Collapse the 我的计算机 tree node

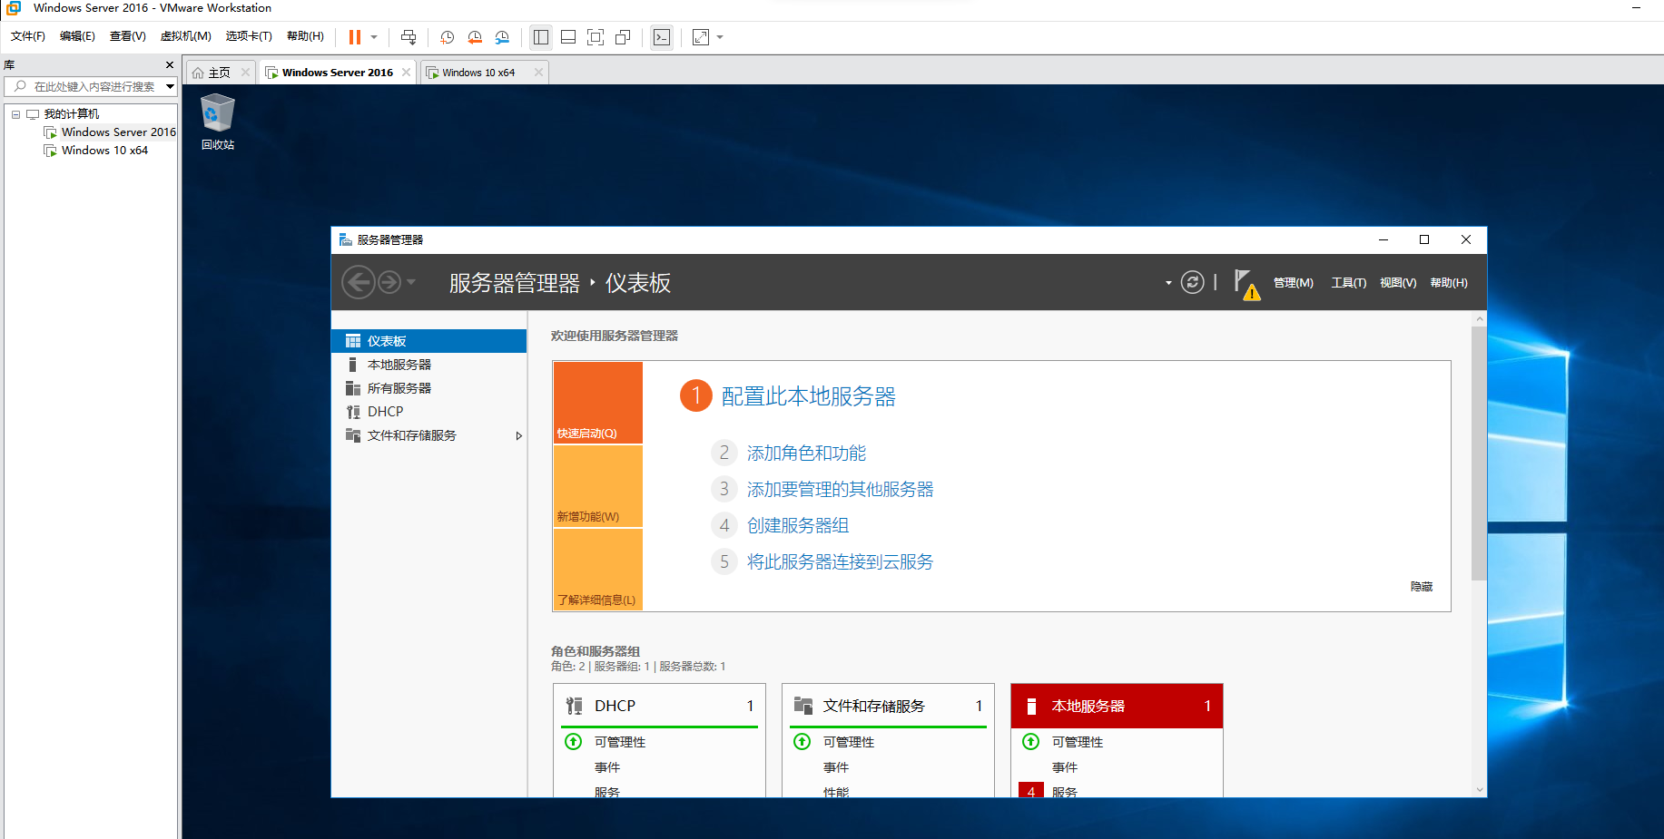(15, 114)
